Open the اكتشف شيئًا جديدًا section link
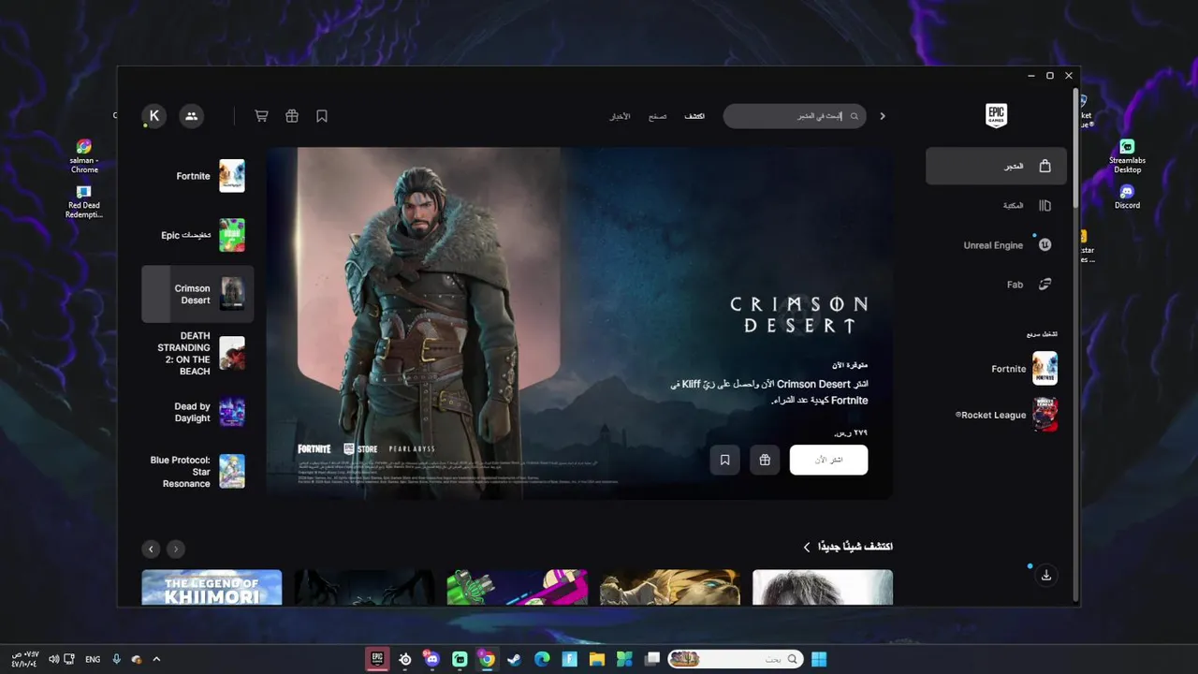This screenshot has height=674, width=1198. pos(848,547)
